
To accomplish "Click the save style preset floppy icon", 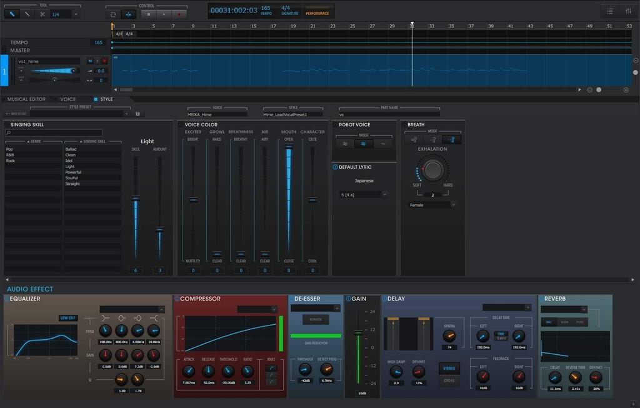I will [x=137, y=114].
